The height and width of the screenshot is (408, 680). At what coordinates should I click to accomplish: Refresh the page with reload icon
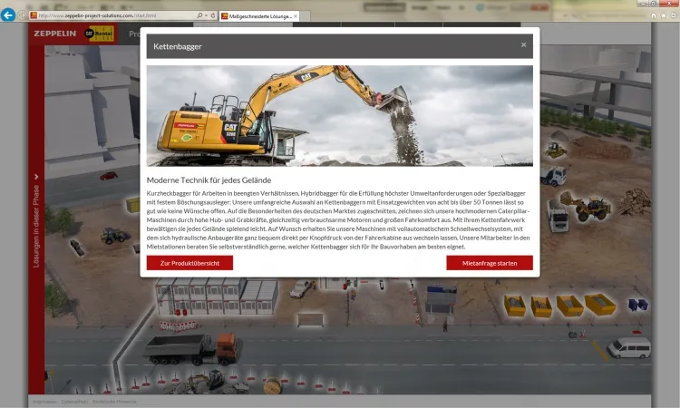213,16
